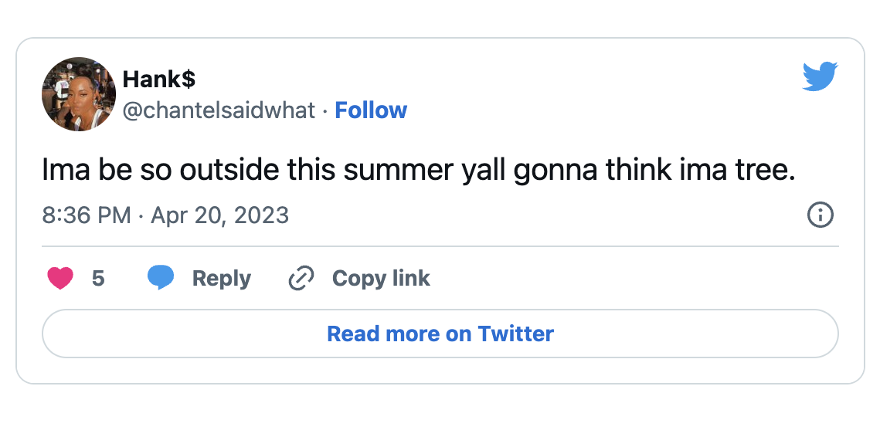Click the chain link icon
Image resolution: width=880 pixels, height=437 pixels.
click(x=301, y=278)
